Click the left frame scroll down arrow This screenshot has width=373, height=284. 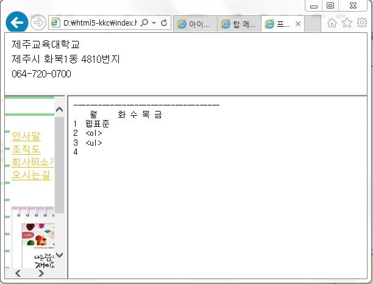click(x=59, y=255)
